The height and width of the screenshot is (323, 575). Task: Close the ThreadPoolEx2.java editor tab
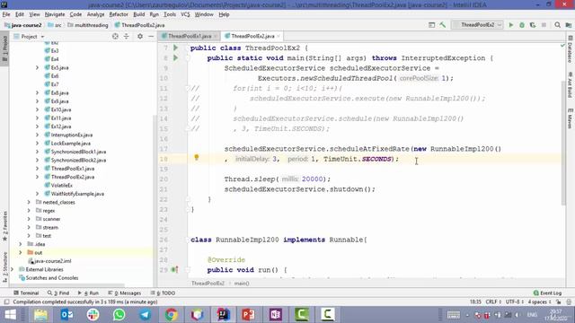click(x=279, y=36)
